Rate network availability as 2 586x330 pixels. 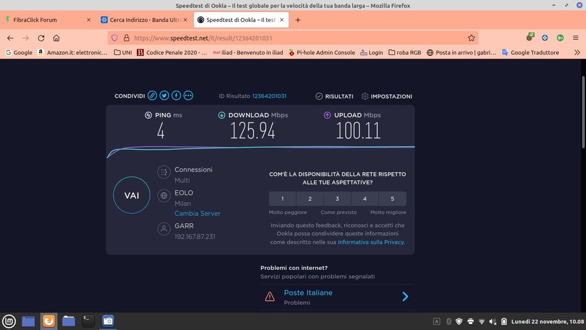[310, 199]
